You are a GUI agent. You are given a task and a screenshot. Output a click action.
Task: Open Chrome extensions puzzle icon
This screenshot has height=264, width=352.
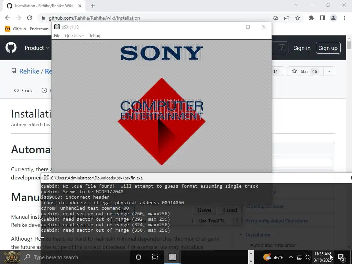click(311, 18)
